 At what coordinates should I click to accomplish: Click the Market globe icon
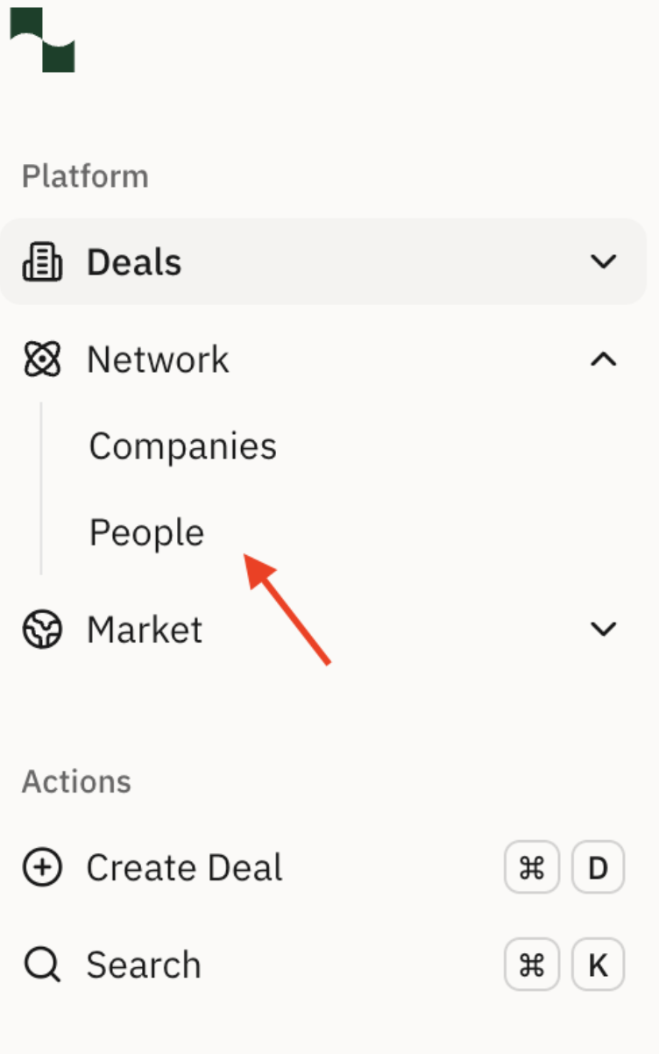point(42,630)
